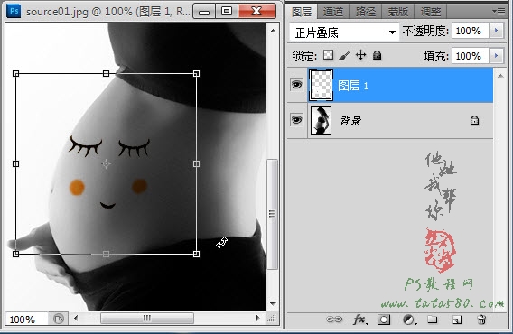Switch to the 路径 tab
The height and width of the screenshot is (334, 513).
coord(366,12)
